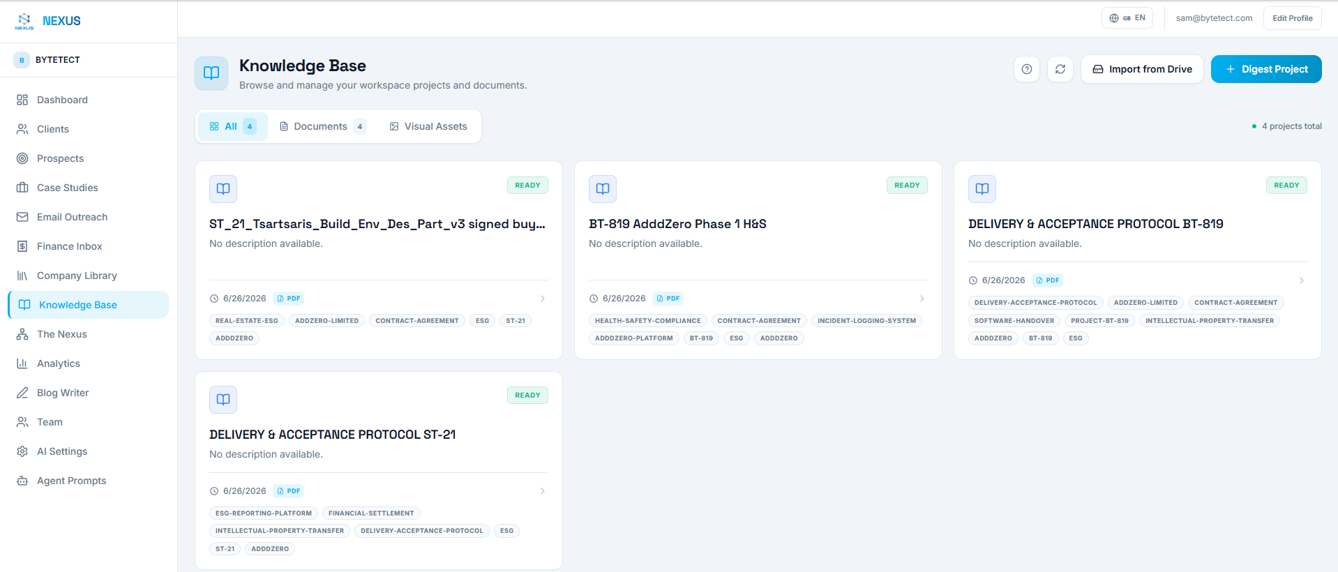Click the Agent Prompts robot icon

[x=22, y=481]
